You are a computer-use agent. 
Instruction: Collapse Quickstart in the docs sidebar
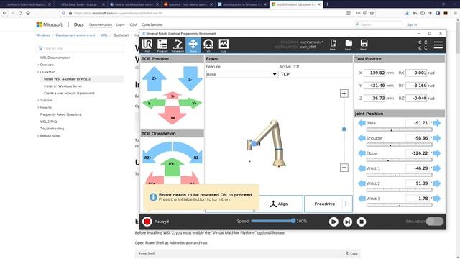pos(38,72)
